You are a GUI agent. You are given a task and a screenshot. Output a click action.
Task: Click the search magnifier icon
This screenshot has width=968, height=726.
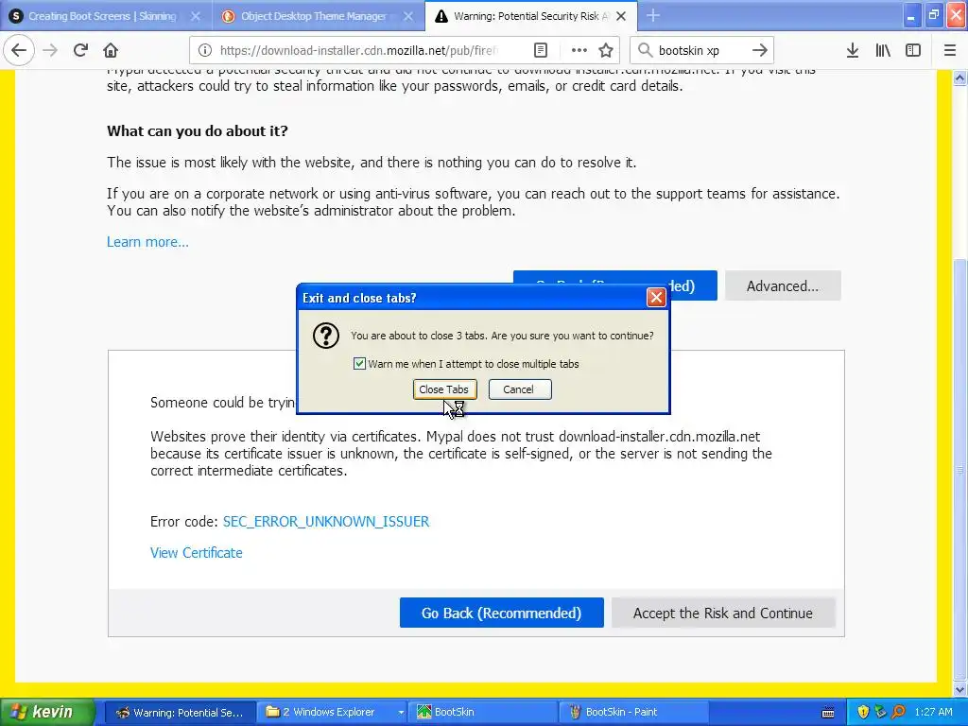(645, 50)
